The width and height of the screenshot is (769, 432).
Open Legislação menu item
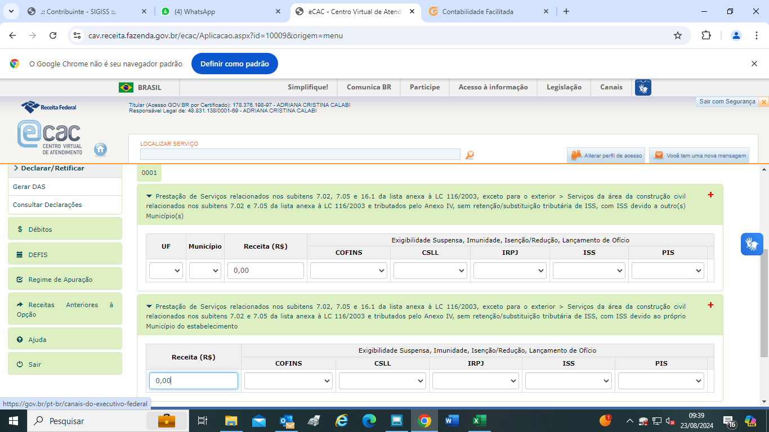coord(564,87)
